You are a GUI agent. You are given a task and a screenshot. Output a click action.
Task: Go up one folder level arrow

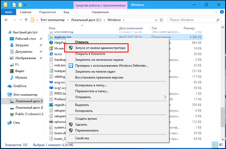pos(26,20)
